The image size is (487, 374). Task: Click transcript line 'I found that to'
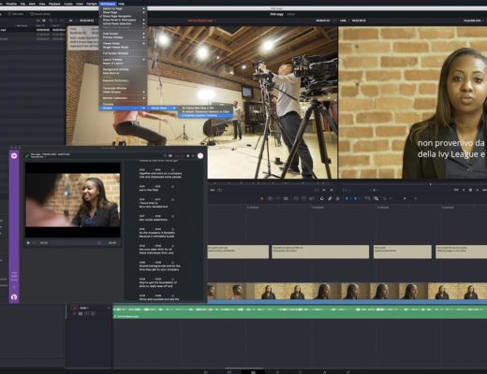tap(148, 203)
